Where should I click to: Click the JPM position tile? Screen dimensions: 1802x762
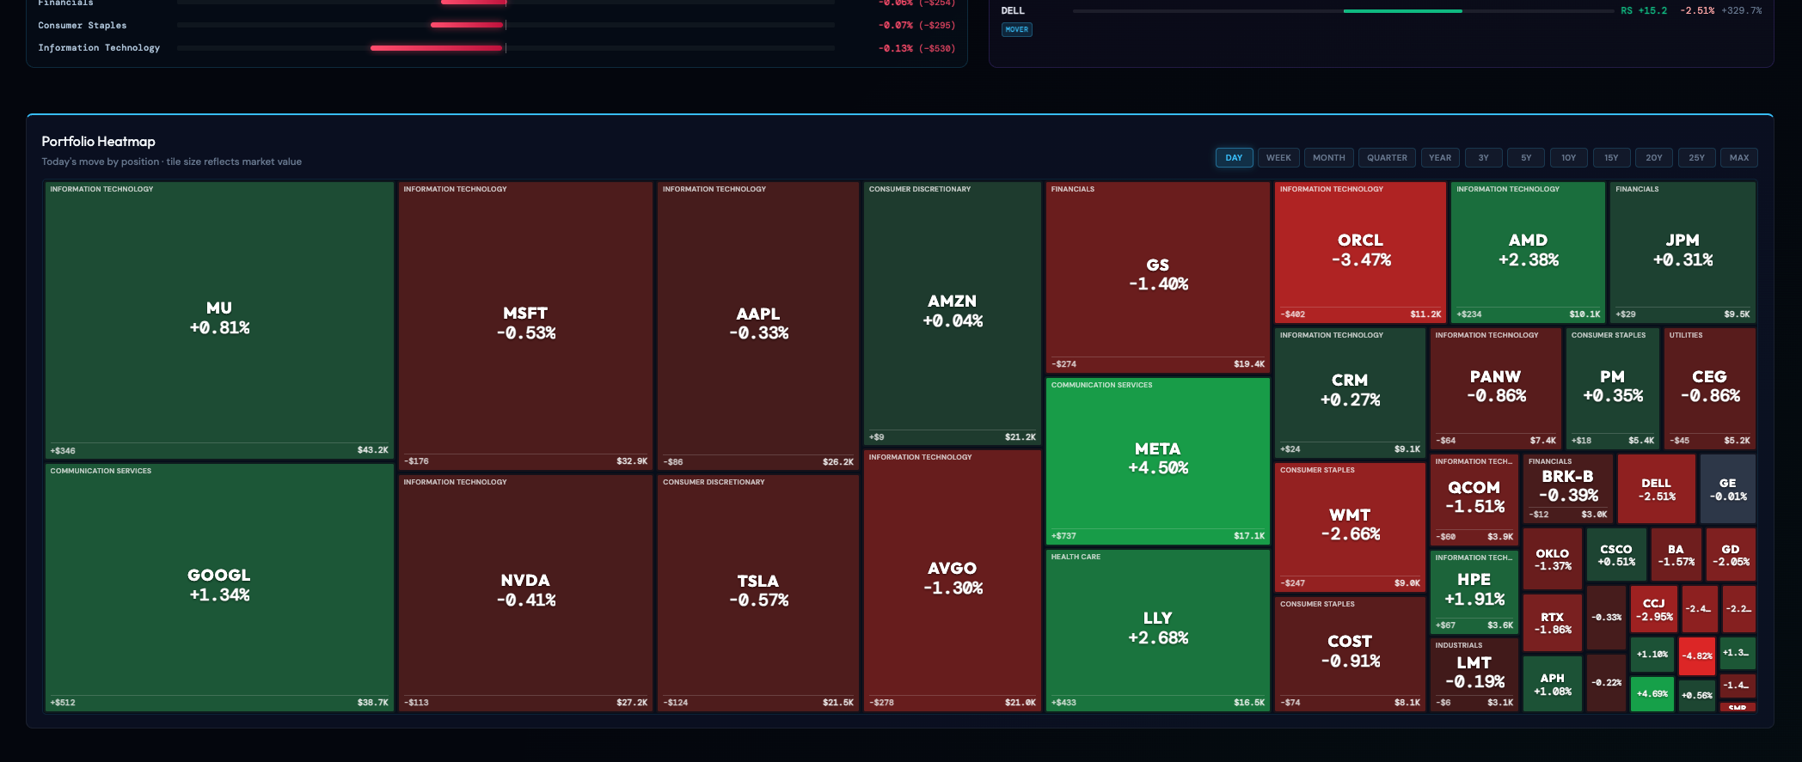1682,252
